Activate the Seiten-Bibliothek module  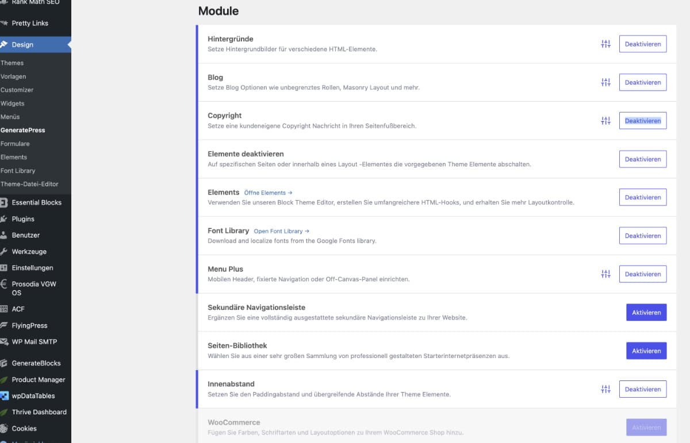coord(646,351)
